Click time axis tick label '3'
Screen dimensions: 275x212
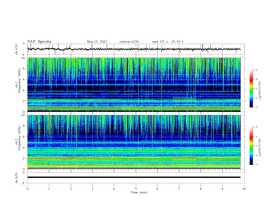tap(92, 189)
